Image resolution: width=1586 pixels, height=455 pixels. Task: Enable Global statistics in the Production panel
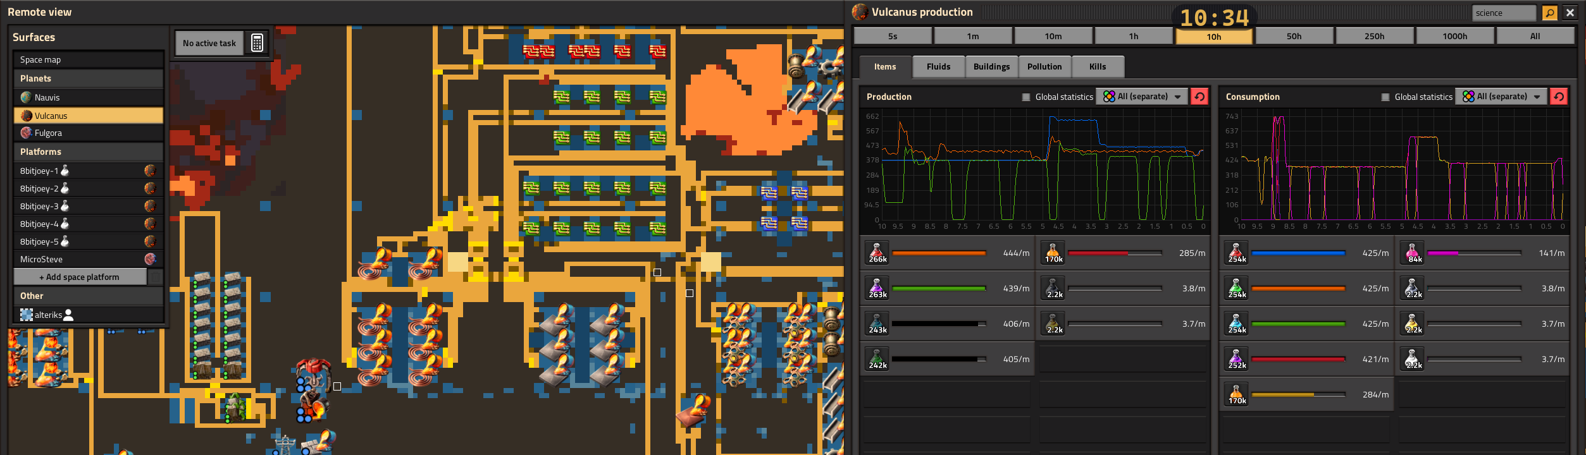[x=1026, y=97]
